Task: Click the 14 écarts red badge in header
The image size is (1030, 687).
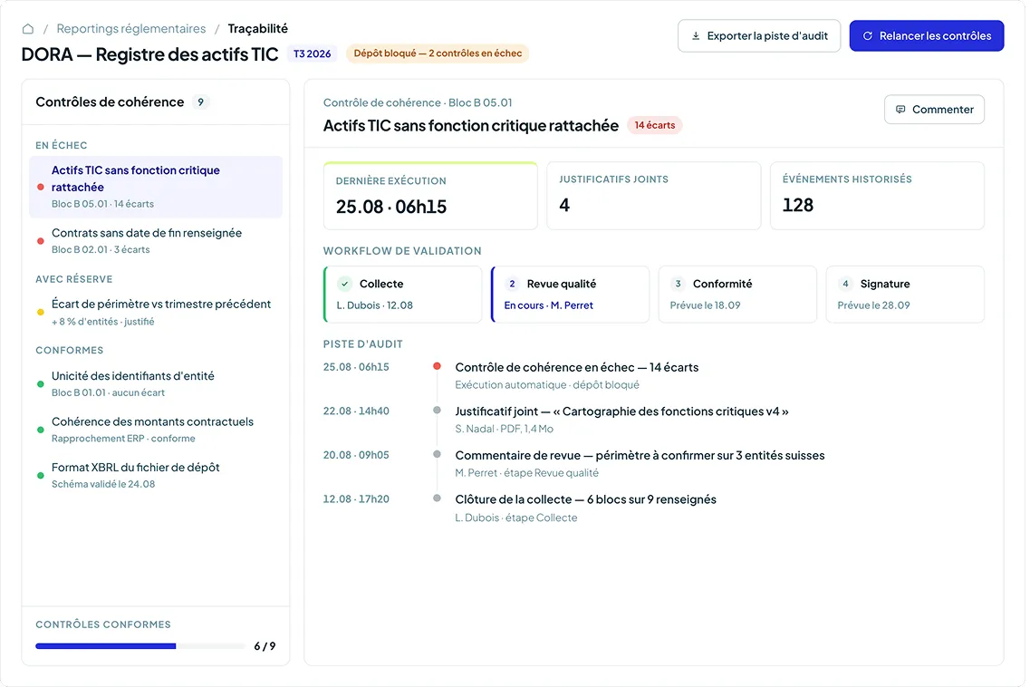Action: (x=654, y=125)
